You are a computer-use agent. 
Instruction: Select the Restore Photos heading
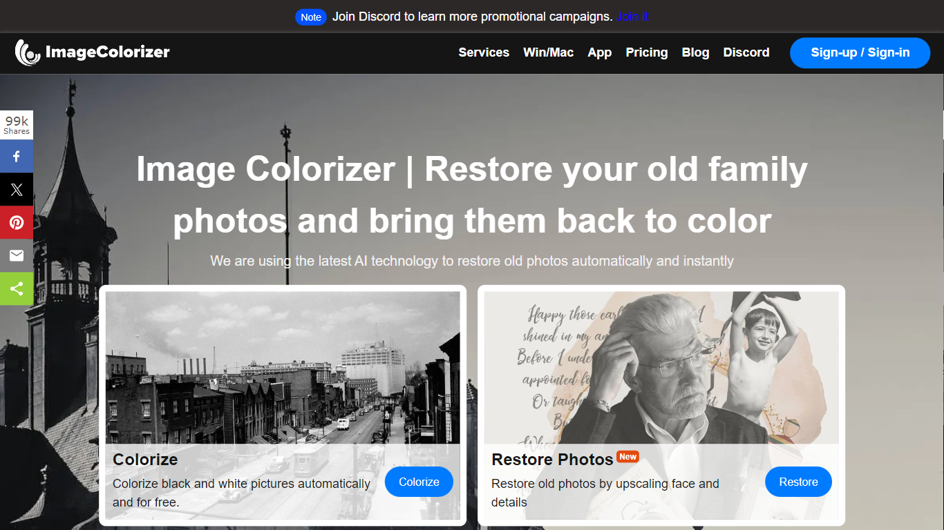coord(552,460)
